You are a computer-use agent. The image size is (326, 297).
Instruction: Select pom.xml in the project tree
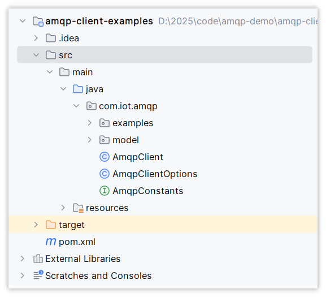tap(77, 242)
